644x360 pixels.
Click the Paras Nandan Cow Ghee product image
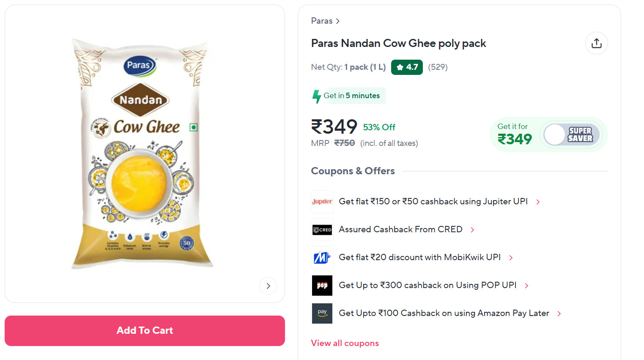(143, 153)
